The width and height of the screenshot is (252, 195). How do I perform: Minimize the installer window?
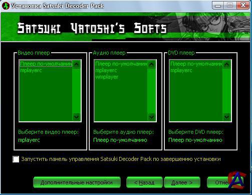coord(218,6)
